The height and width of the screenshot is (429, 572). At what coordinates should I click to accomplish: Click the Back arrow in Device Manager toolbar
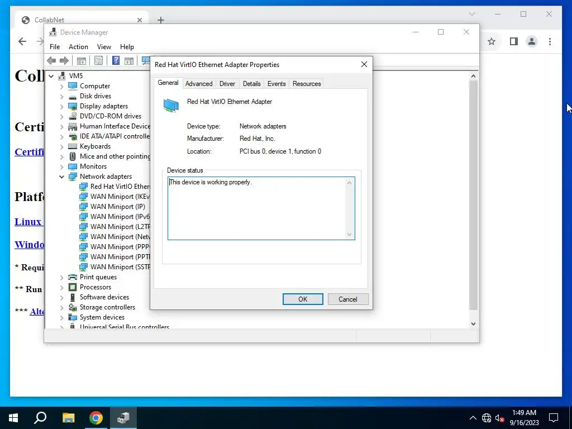coord(51,60)
